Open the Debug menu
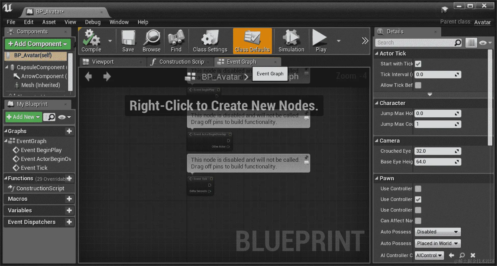 pos(93,22)
